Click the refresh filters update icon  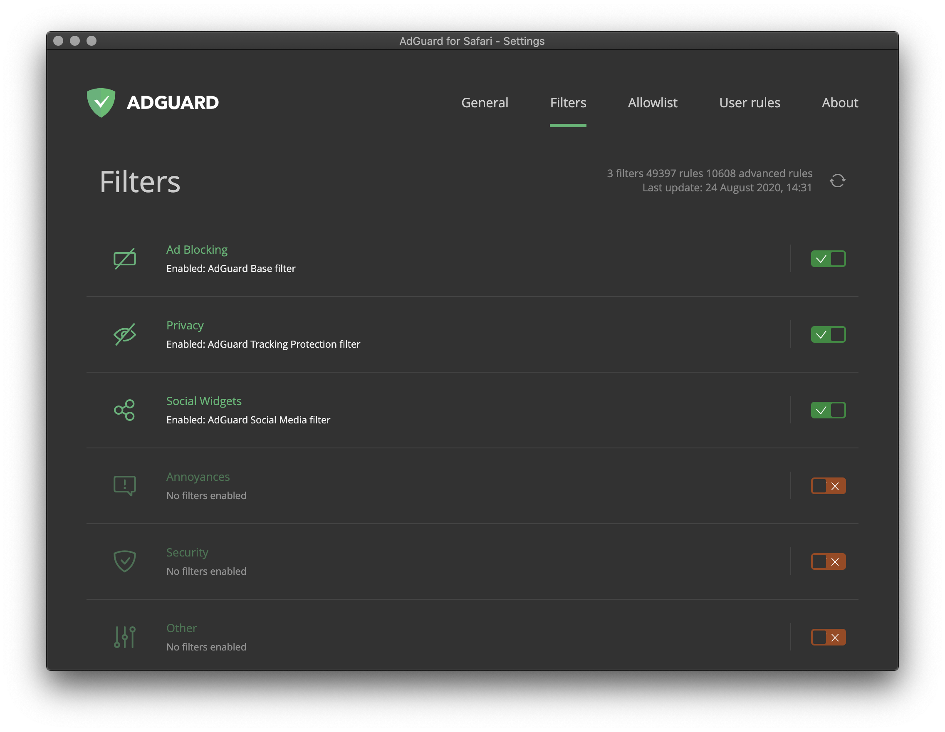[x=837, y=181]
